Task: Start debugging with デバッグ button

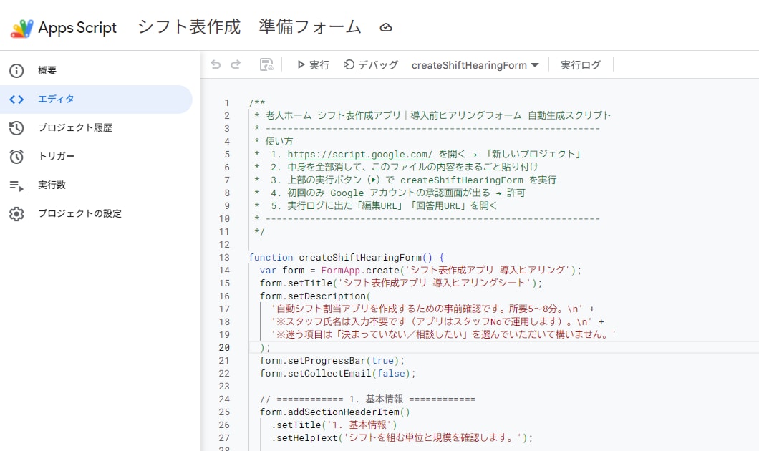Action: coord(371,65)
